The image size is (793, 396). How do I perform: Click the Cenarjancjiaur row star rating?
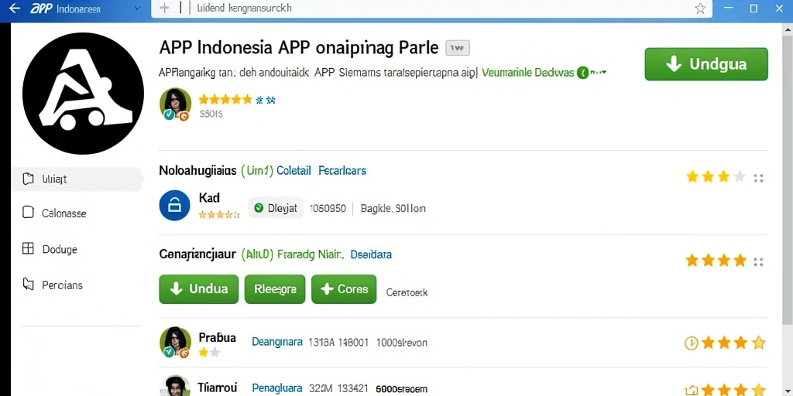(716, 260)
